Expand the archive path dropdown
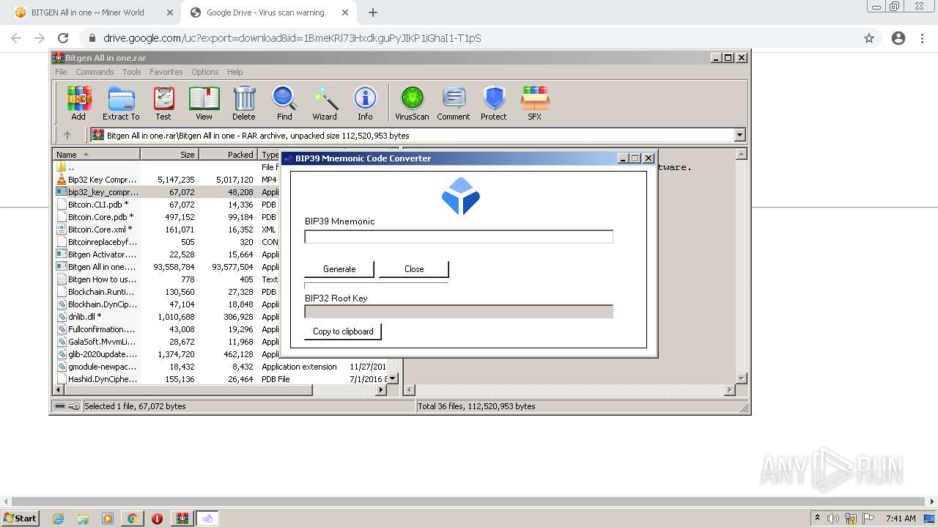 coord(739,135)
